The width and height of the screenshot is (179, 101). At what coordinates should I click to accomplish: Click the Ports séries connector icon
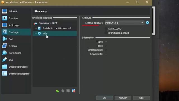tap(4, 53)
